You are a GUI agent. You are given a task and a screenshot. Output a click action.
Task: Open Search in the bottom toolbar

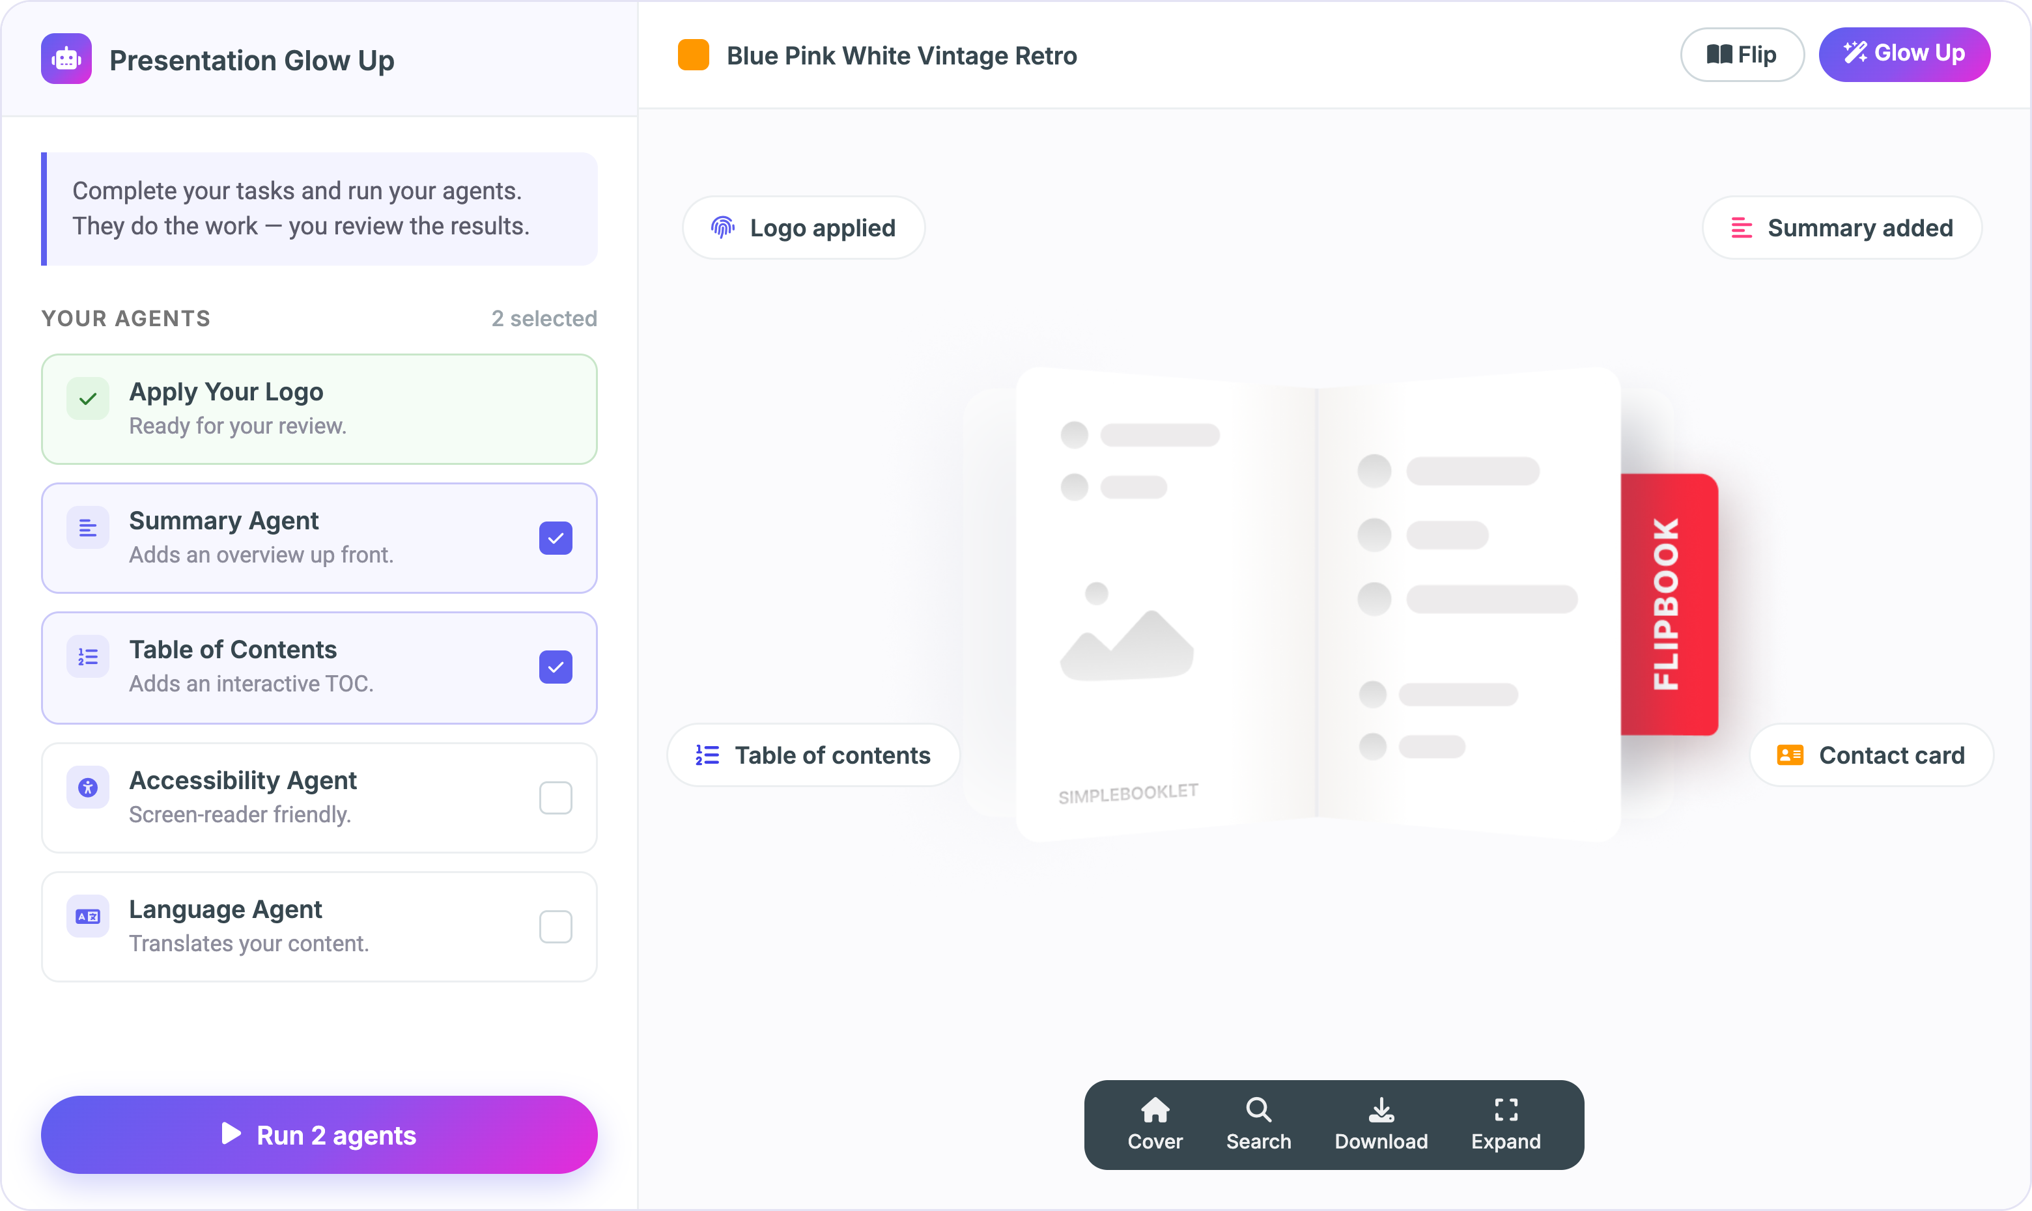click(1258, 1124)
